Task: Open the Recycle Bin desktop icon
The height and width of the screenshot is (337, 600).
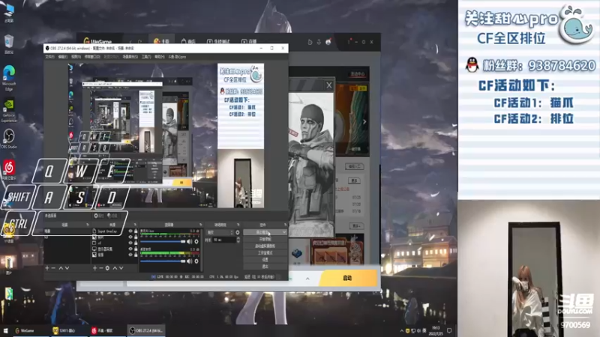Action: tap(9, 44)
